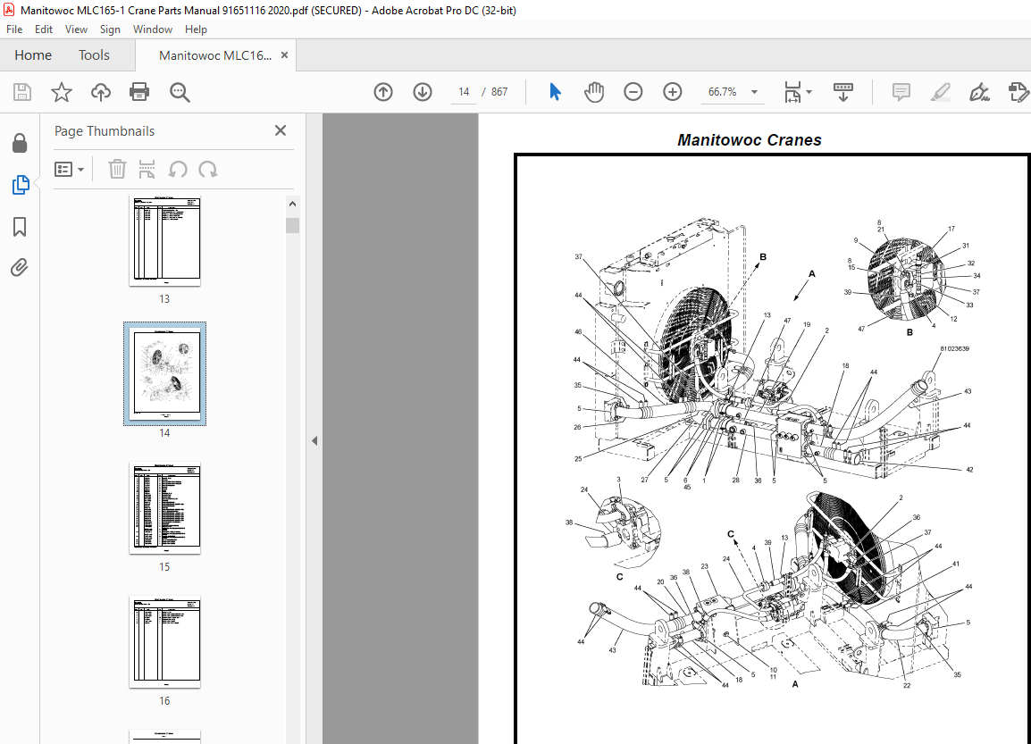Add a sticky note comment
This screenshot has width=1031, height=744.
pyautogui.click(x=901, y=92)
